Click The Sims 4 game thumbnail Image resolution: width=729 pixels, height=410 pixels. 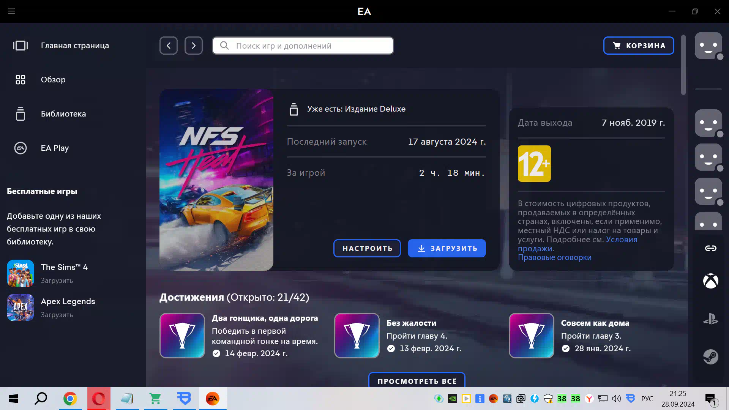[21, 273]
